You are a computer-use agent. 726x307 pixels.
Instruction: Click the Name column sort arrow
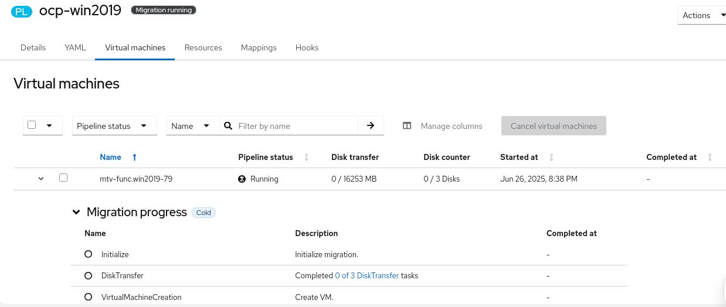(x=134, y=157)
